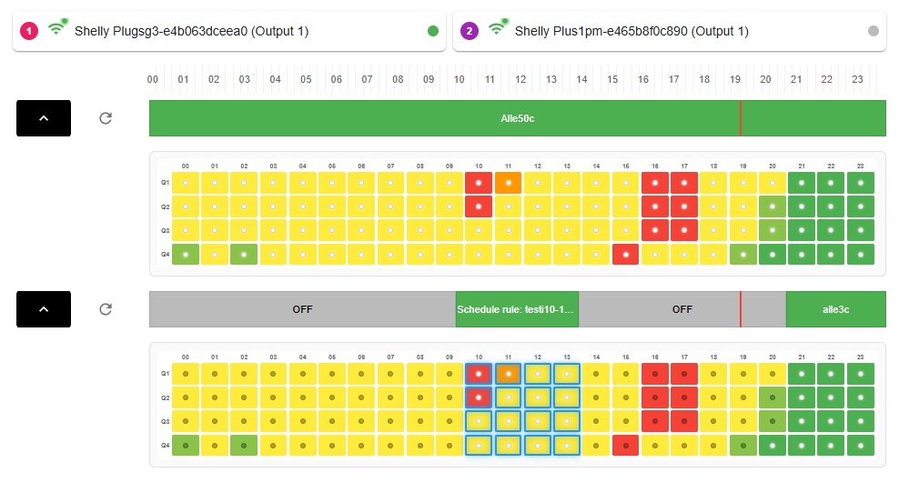Click the alle3c timeline segment
This screenshot has width=899, height=483.
(x=835, y=309)
